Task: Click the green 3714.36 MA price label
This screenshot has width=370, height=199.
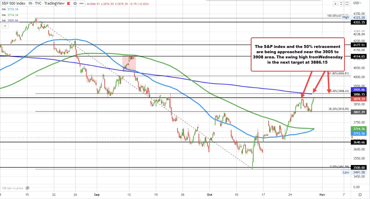Action: coord(359,129)
